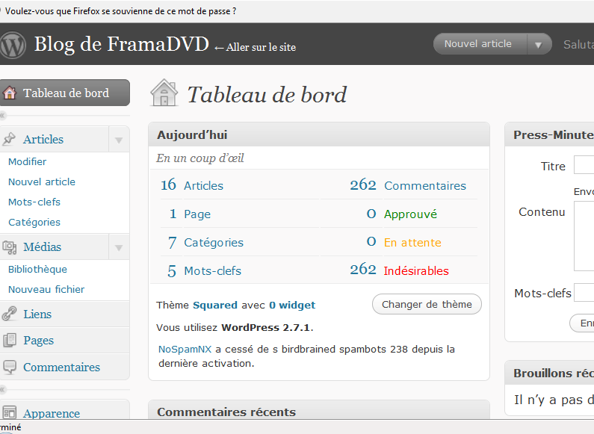Open the 0 widget link
This screenshot has height=434, width=594.
[292, 306]
